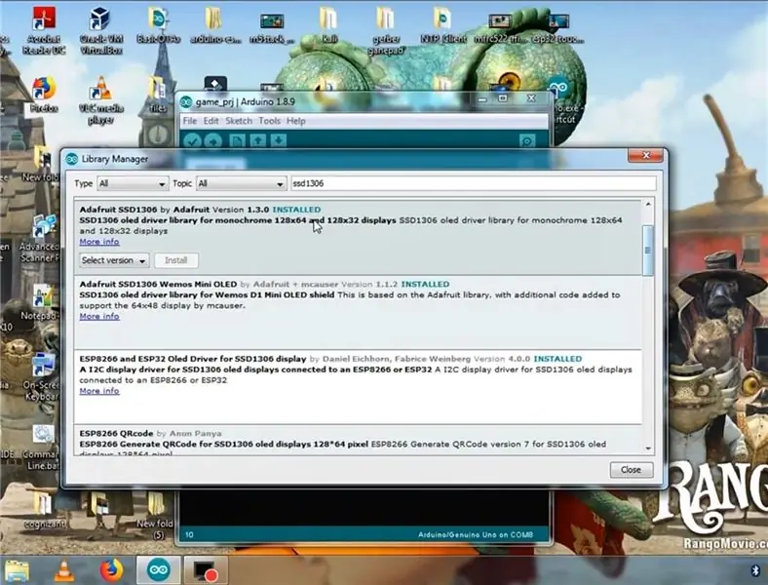Open the Sketch menu in Arduino window

[239, 121]
